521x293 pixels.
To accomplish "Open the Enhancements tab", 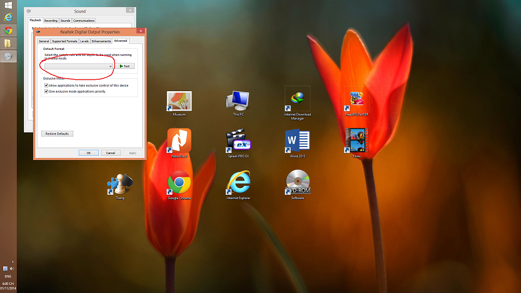I will tap(101, 41).
